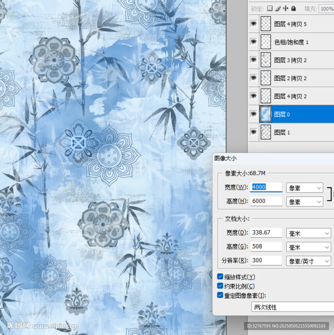Select the layer named 色相/饱和度 1
Image resolution: width=334 pixels, height=335 pixels.
click(291, 42)
